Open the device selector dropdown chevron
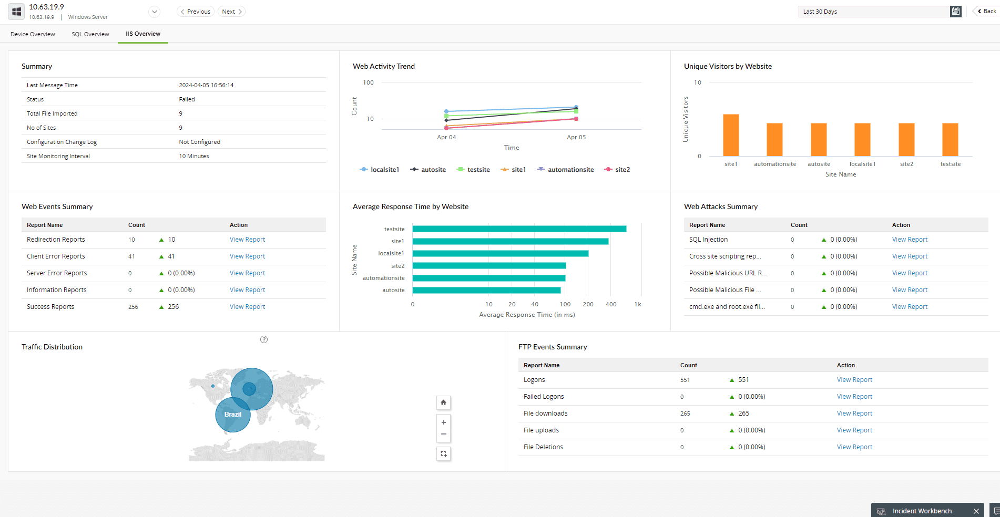The width and height of the screenshot is (1000, 517). [154, 12]
